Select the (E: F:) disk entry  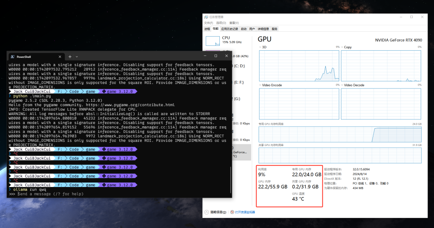click(x=239, y=82)
